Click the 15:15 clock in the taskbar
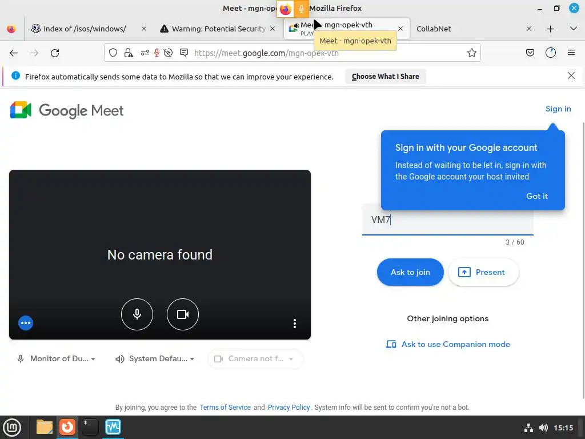Image resolution: width=585 pixels, height=439 pixels. [563, 428]
